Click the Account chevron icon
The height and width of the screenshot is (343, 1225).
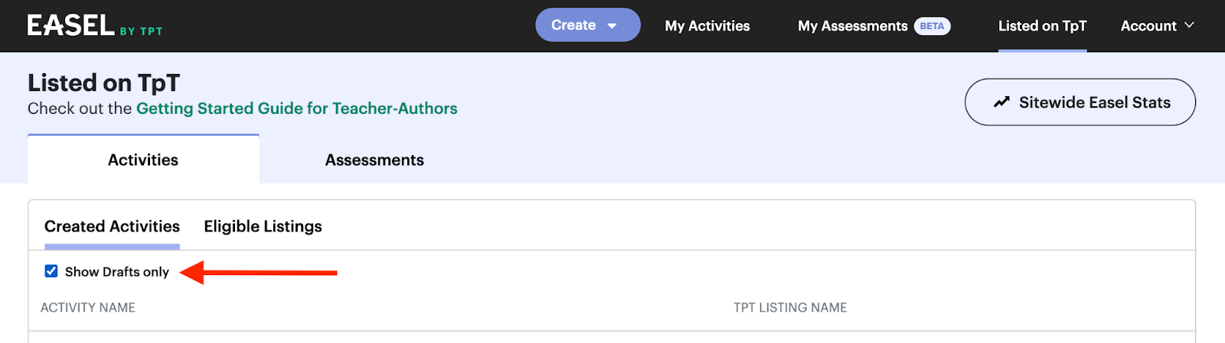coord(1189,25)
